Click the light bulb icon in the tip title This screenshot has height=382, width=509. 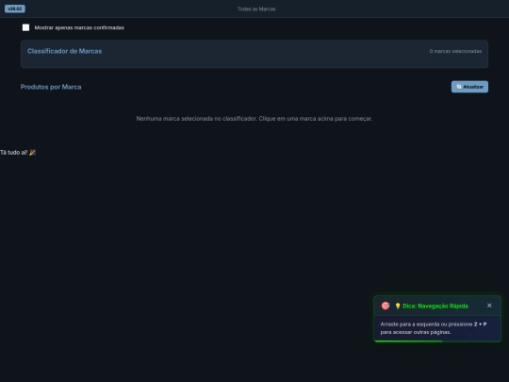(x=398, y=306)
